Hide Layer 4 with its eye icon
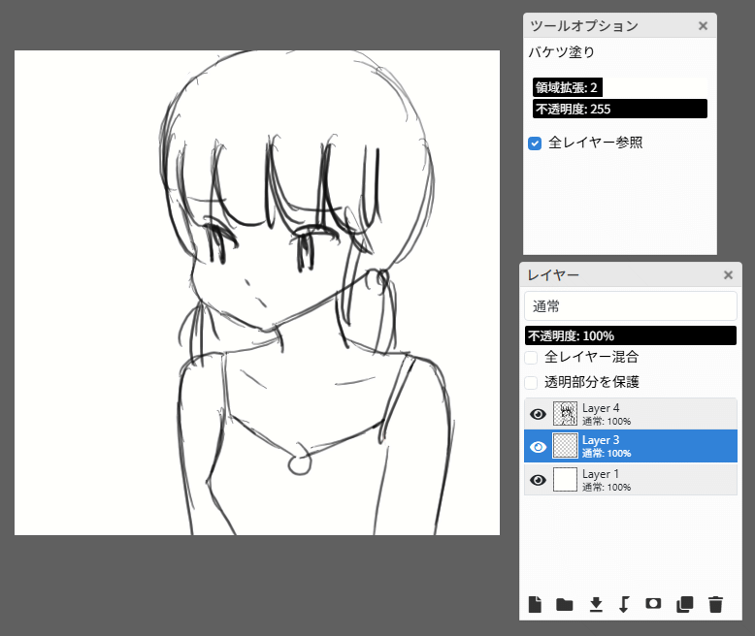755x636 pixels. click(x=538, y=414)
